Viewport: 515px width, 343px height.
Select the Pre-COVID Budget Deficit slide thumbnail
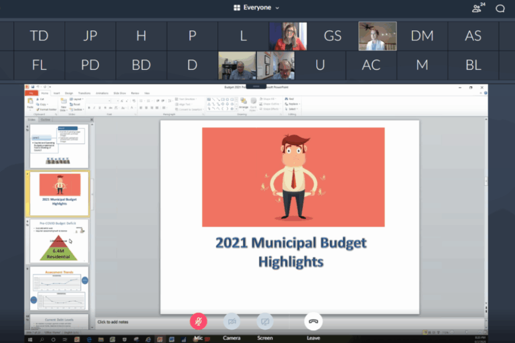click(59, 241)
